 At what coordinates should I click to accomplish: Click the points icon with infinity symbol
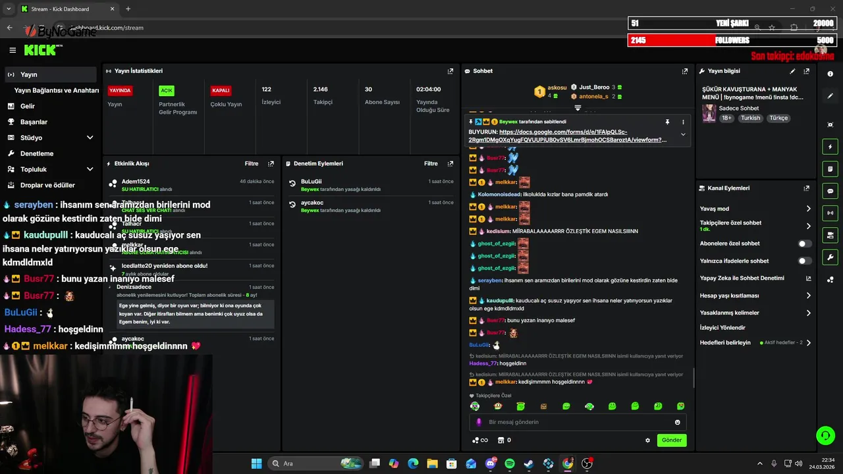coord(480,440)
